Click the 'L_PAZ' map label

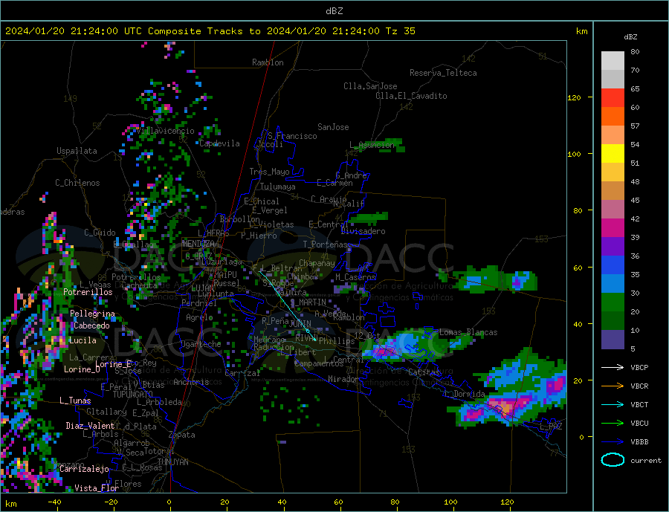[x=551, y=427]
